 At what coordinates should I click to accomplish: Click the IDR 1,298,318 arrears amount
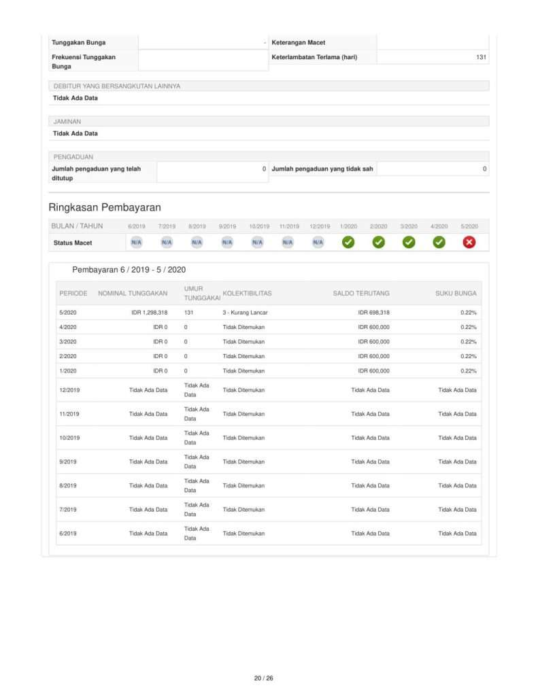point(149,313)
